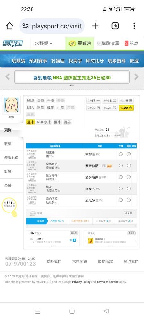Tap the browser home icon
The image size is (144, 320).
click(x=10, y=26)
